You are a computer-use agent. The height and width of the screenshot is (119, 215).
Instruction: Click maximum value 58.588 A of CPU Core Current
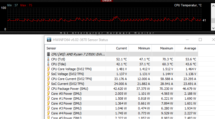pos(166,79)
